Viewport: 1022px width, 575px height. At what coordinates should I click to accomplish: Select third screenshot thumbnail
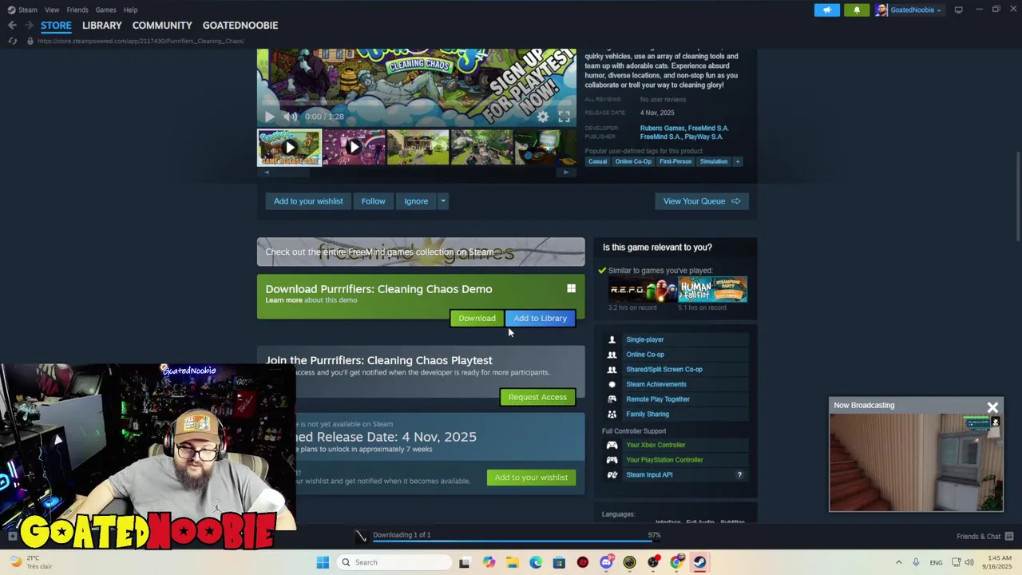coord(418,148)
